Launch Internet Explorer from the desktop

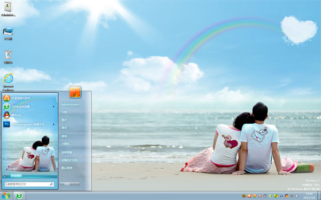tap(8, 82)
